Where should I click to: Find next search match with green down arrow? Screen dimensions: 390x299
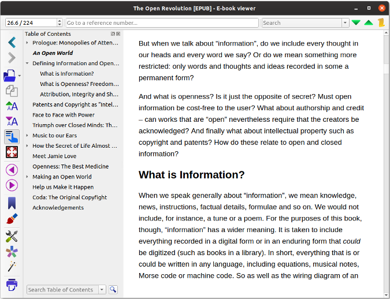point(356,23)
